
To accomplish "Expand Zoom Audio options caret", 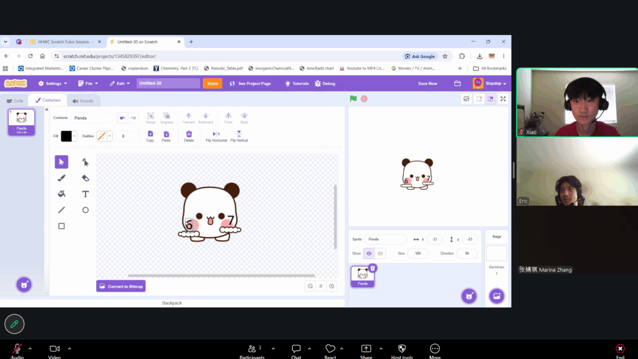I will pyautogui.click(x=30, y=349).
